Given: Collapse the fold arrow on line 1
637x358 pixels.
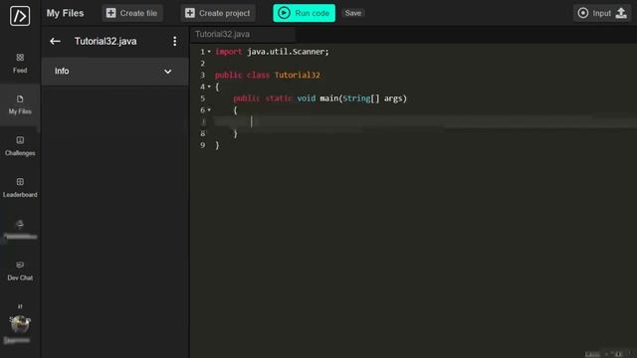Looking at the screenshot, I should click(x=209, y=52).
